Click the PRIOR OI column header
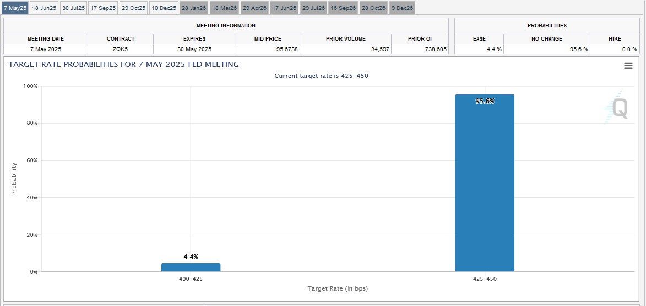Image resolution: width=646 pixels, height=306 pixels. 420,38
